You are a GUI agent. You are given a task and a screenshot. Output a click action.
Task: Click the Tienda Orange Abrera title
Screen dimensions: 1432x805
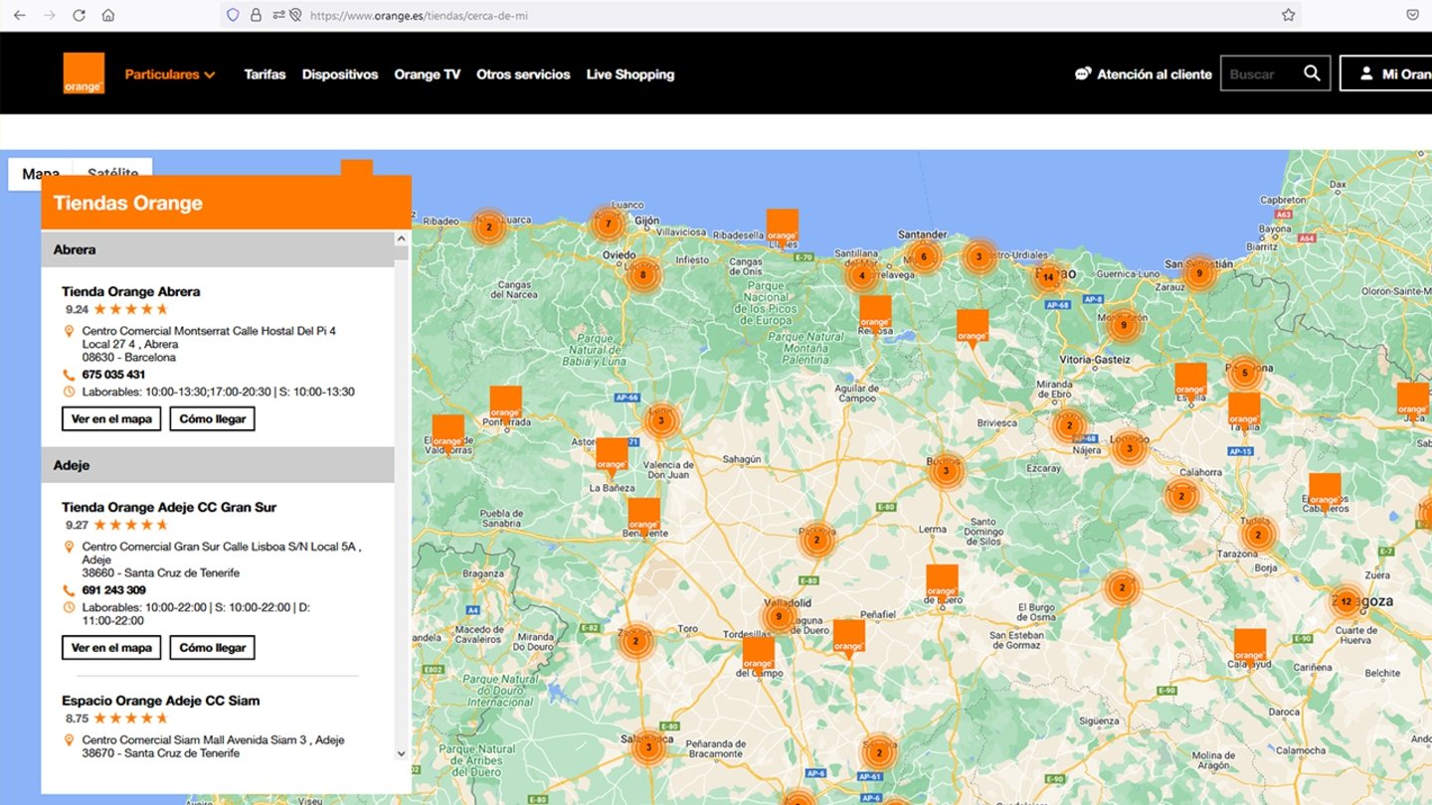131,292
